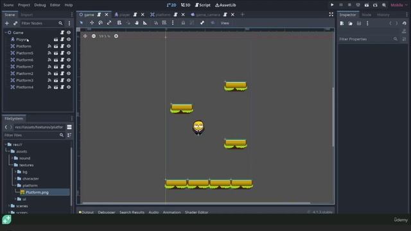Collapse the res:// folder in FileSystem

pyautogui.click(x=6, y=144)
